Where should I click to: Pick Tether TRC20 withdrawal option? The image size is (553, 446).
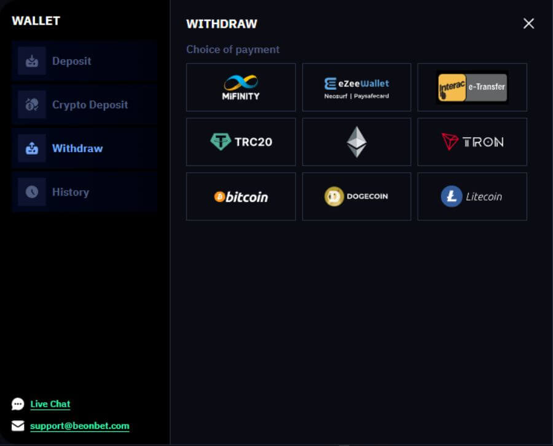(241, 142)
